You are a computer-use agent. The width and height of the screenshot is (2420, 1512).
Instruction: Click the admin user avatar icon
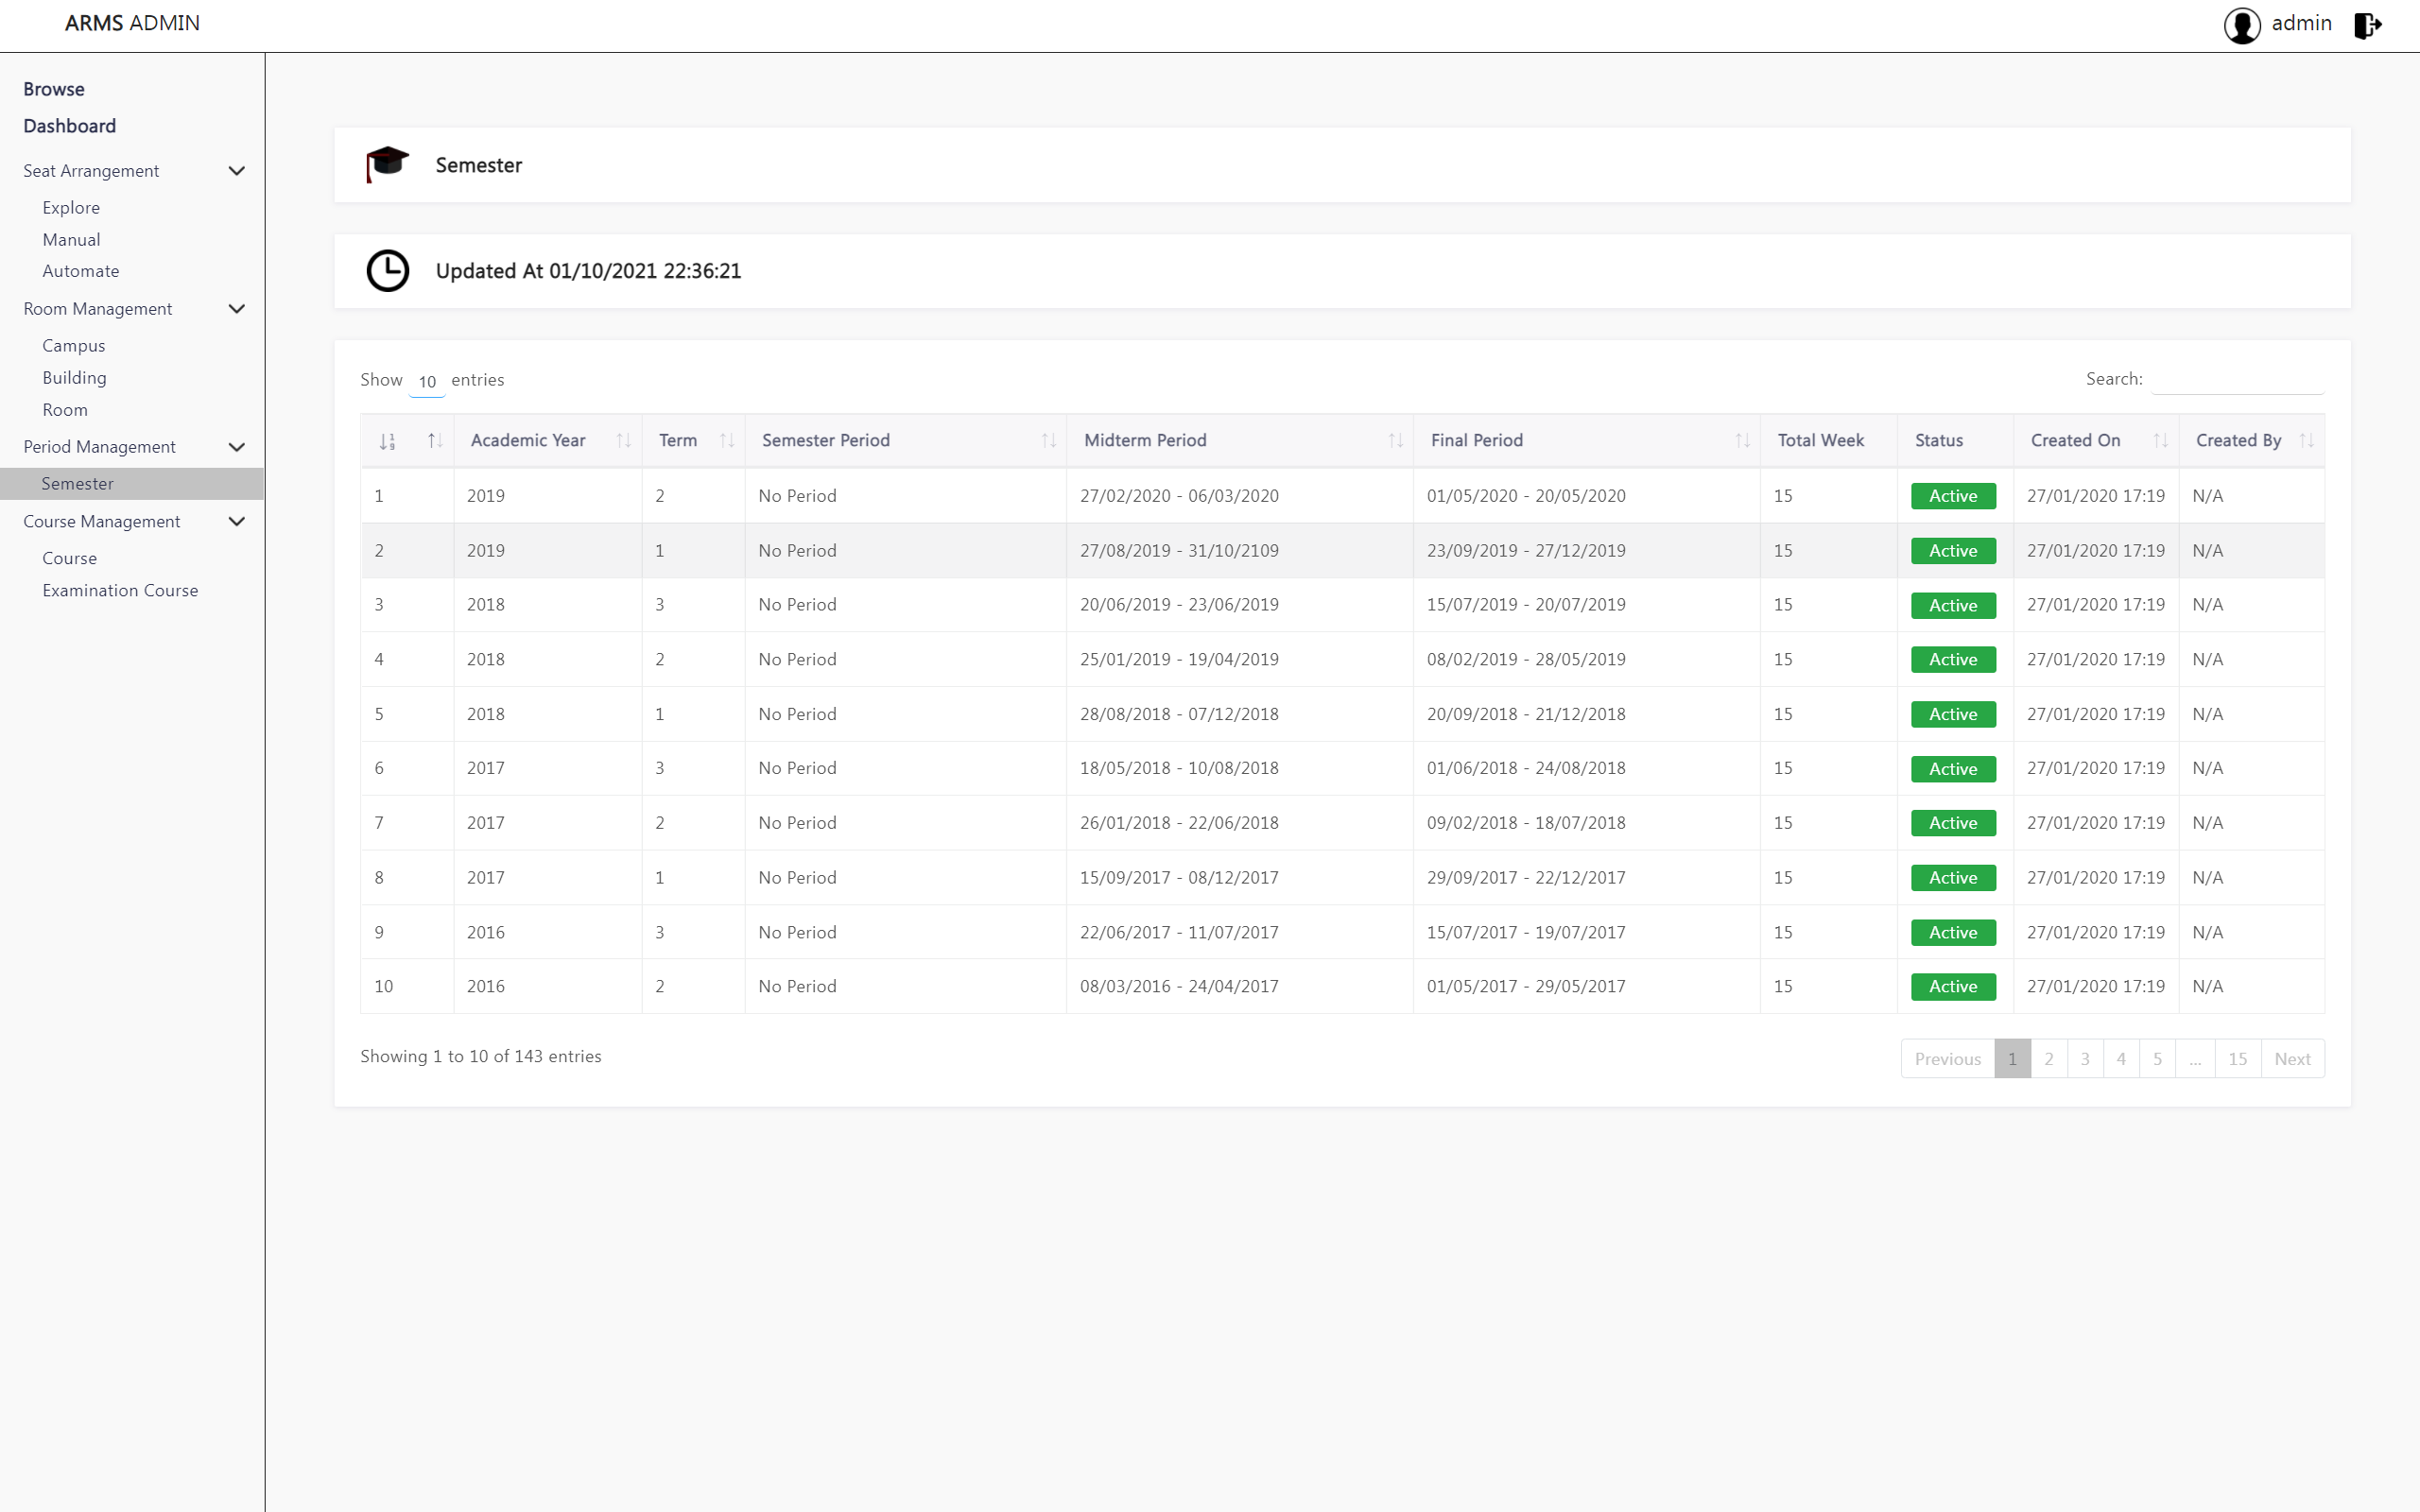pos(2242,25)
